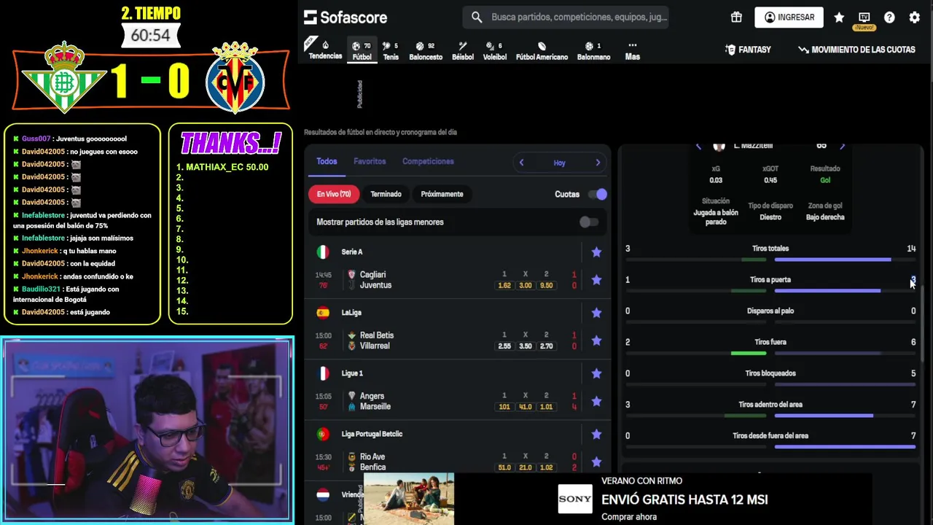Click the 1.62 odds for Cagliari
This screenshot has height=525, width=933.
coord(504,285)
